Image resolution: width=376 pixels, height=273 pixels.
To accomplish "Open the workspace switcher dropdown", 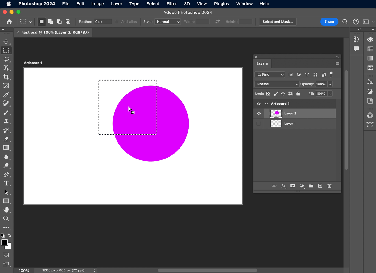I will (x=368, y=22).
